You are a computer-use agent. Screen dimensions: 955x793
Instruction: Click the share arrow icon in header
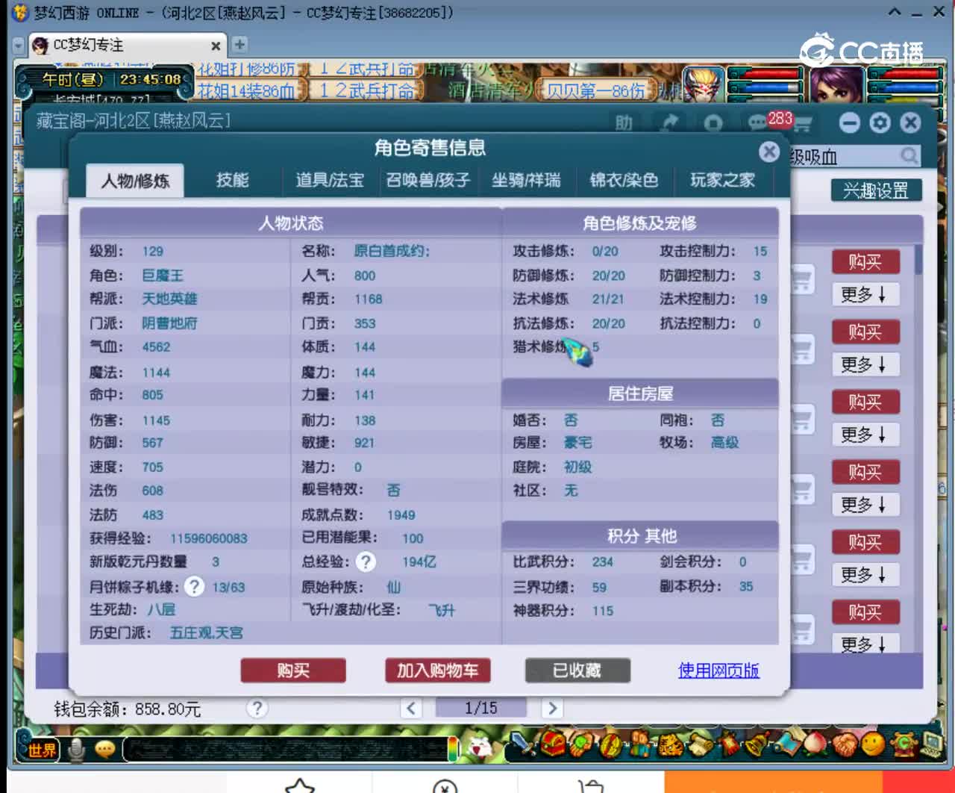[x=669, y=122]
